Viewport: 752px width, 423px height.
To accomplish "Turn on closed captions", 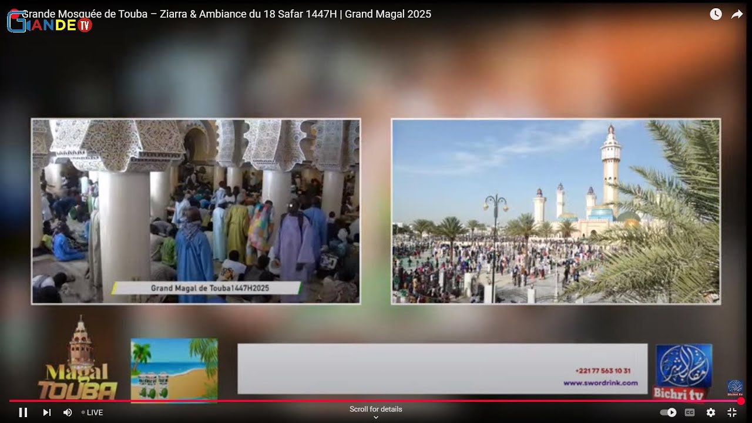I will tap(690, 412).
